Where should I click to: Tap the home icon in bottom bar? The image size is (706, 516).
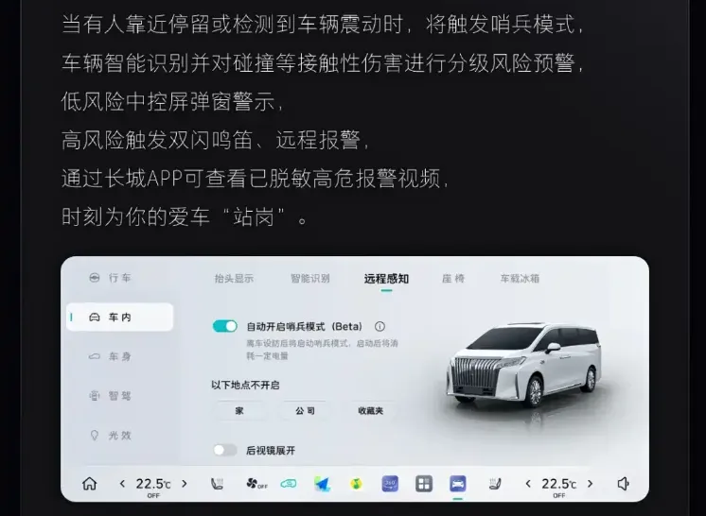pos(90,484)
